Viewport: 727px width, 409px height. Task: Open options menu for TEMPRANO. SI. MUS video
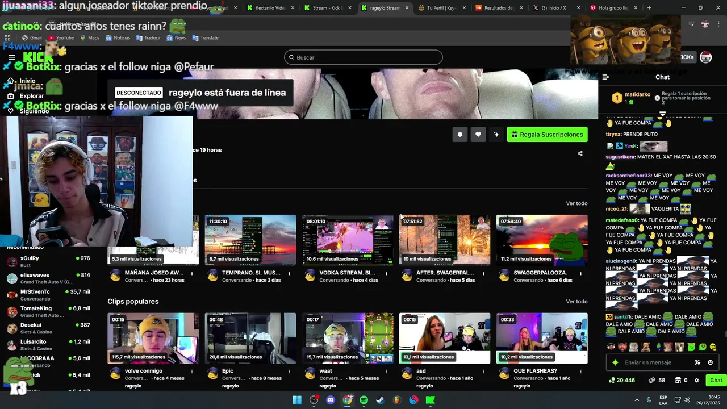(289, 273)
